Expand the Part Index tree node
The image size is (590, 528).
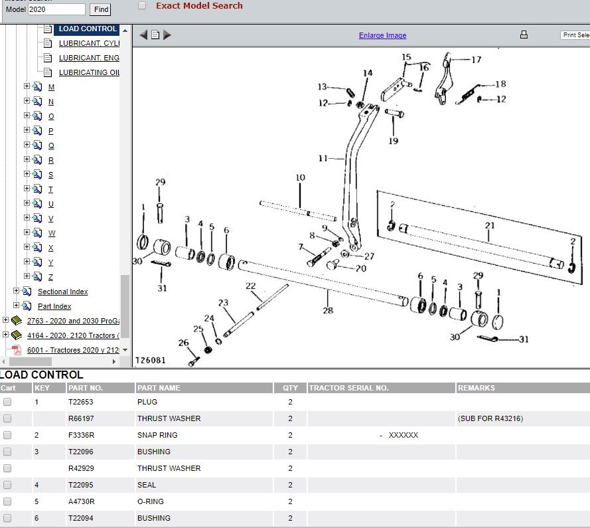pos(17,306)
